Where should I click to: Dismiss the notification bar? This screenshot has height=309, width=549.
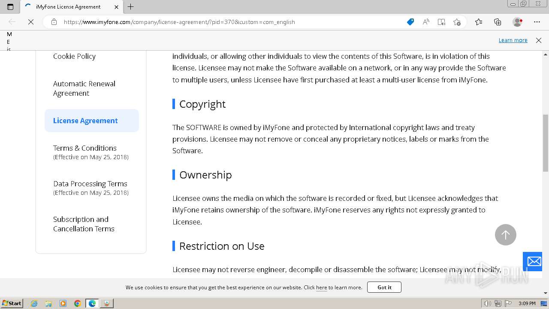pyautogui.click(x=539, y=40)
